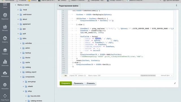Click the Применить button

(79, 83)
